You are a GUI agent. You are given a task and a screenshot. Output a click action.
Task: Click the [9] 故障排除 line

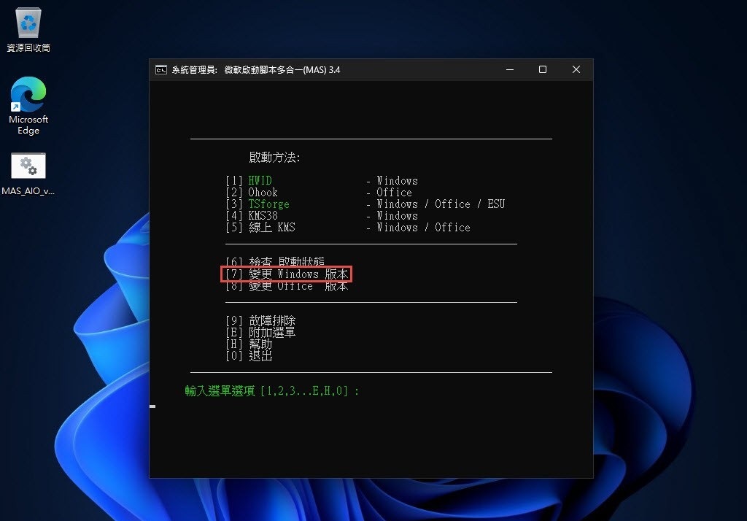(x=260, y=321)
